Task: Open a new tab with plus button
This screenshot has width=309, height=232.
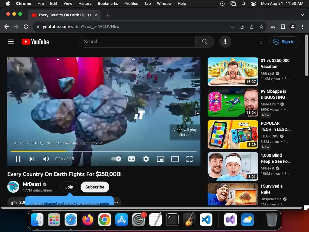Action: (107, 15)
